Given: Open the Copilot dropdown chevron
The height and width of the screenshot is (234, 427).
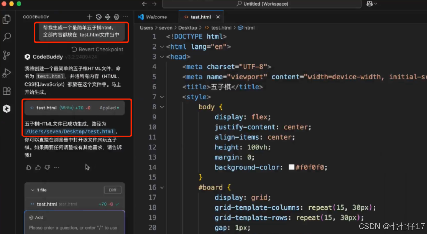Looking at the screenshot, I should pos(376,4).
